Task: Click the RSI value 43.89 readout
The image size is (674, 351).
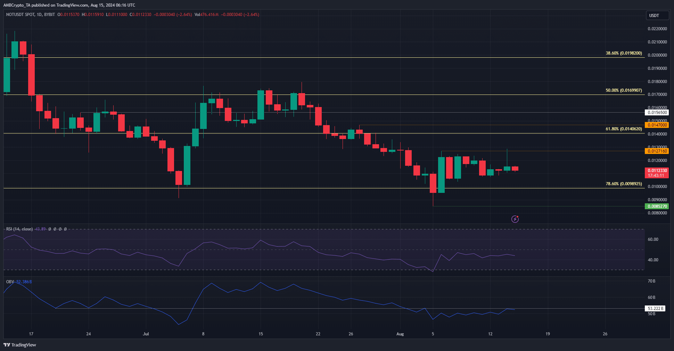Action: [x=40, y=229]
